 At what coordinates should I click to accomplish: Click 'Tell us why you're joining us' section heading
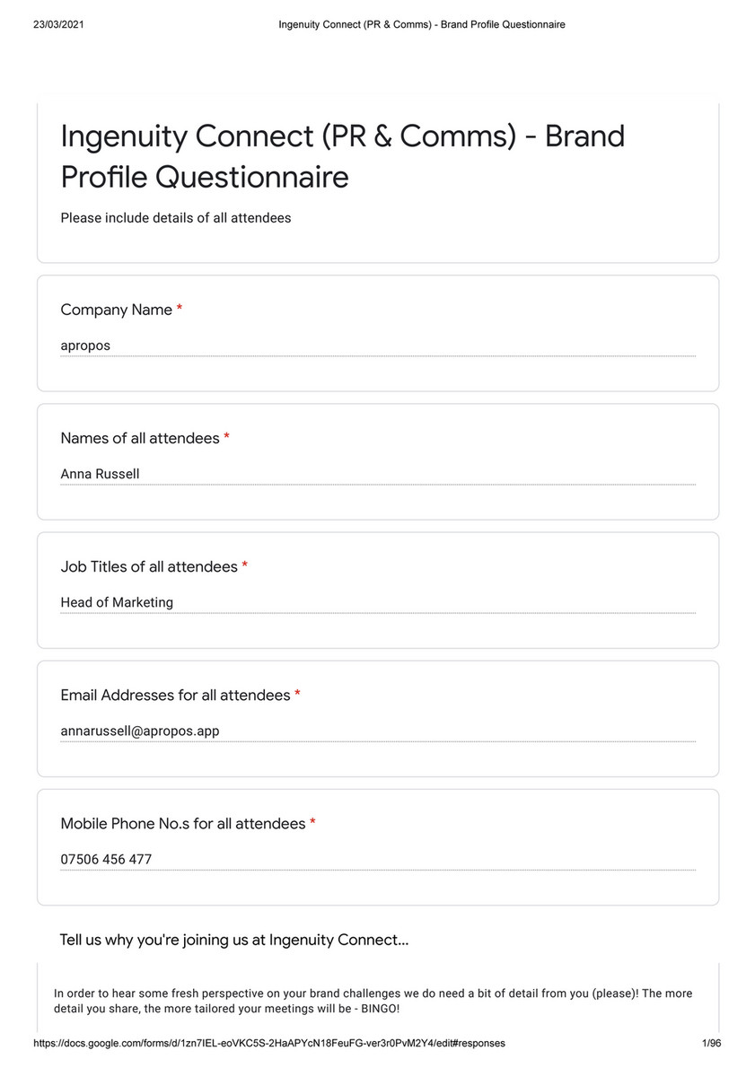pos(233,940)
